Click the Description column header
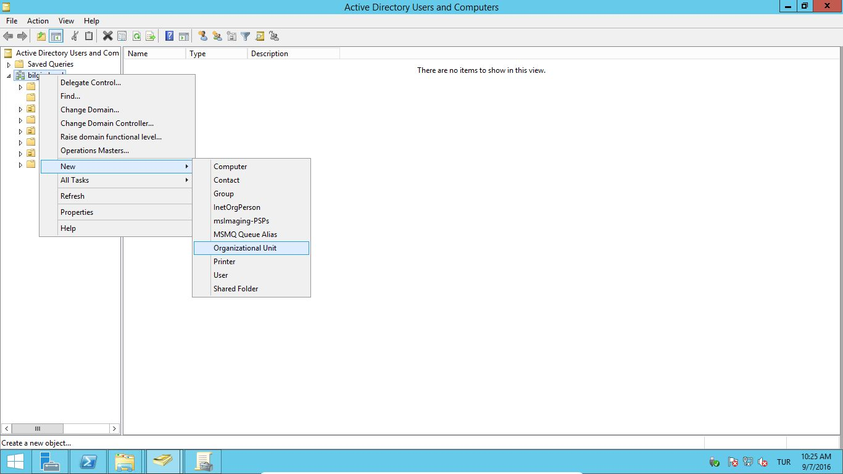The image size is (843, 474). pos(294,54)
